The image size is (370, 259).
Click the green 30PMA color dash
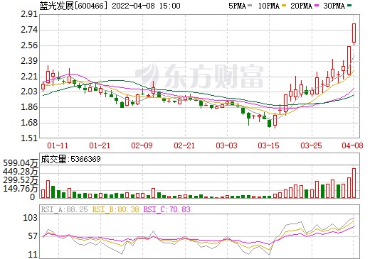pos(349,5)
